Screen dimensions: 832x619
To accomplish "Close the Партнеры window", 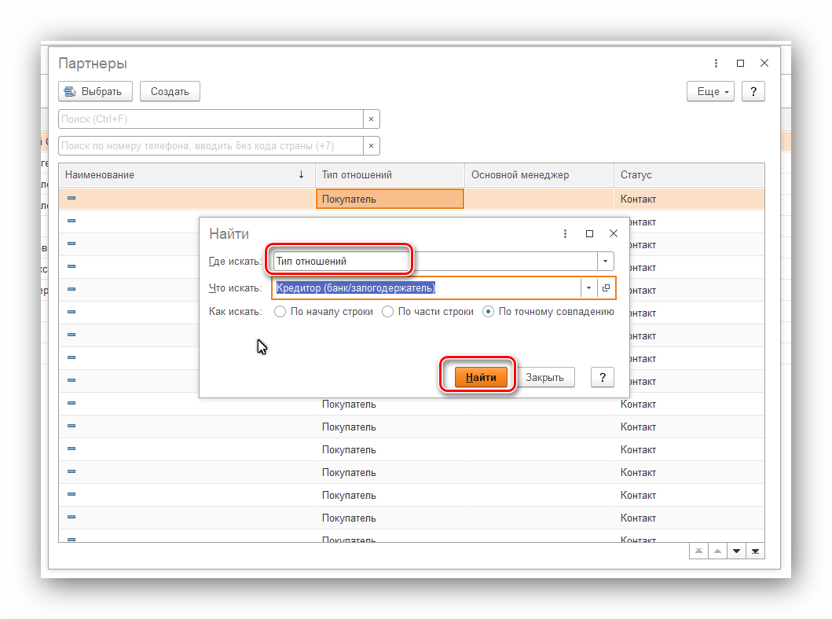I will (x=764, y=63).
